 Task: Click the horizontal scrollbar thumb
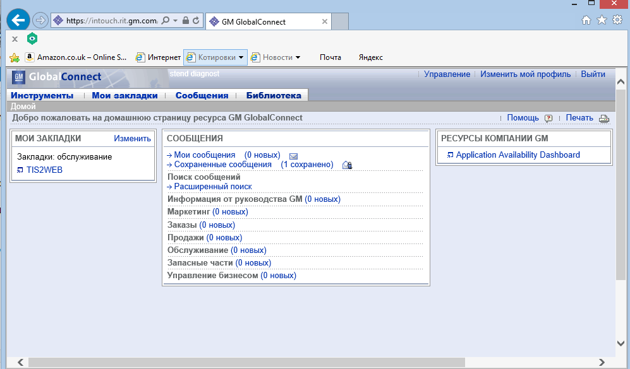click(246, 363)
